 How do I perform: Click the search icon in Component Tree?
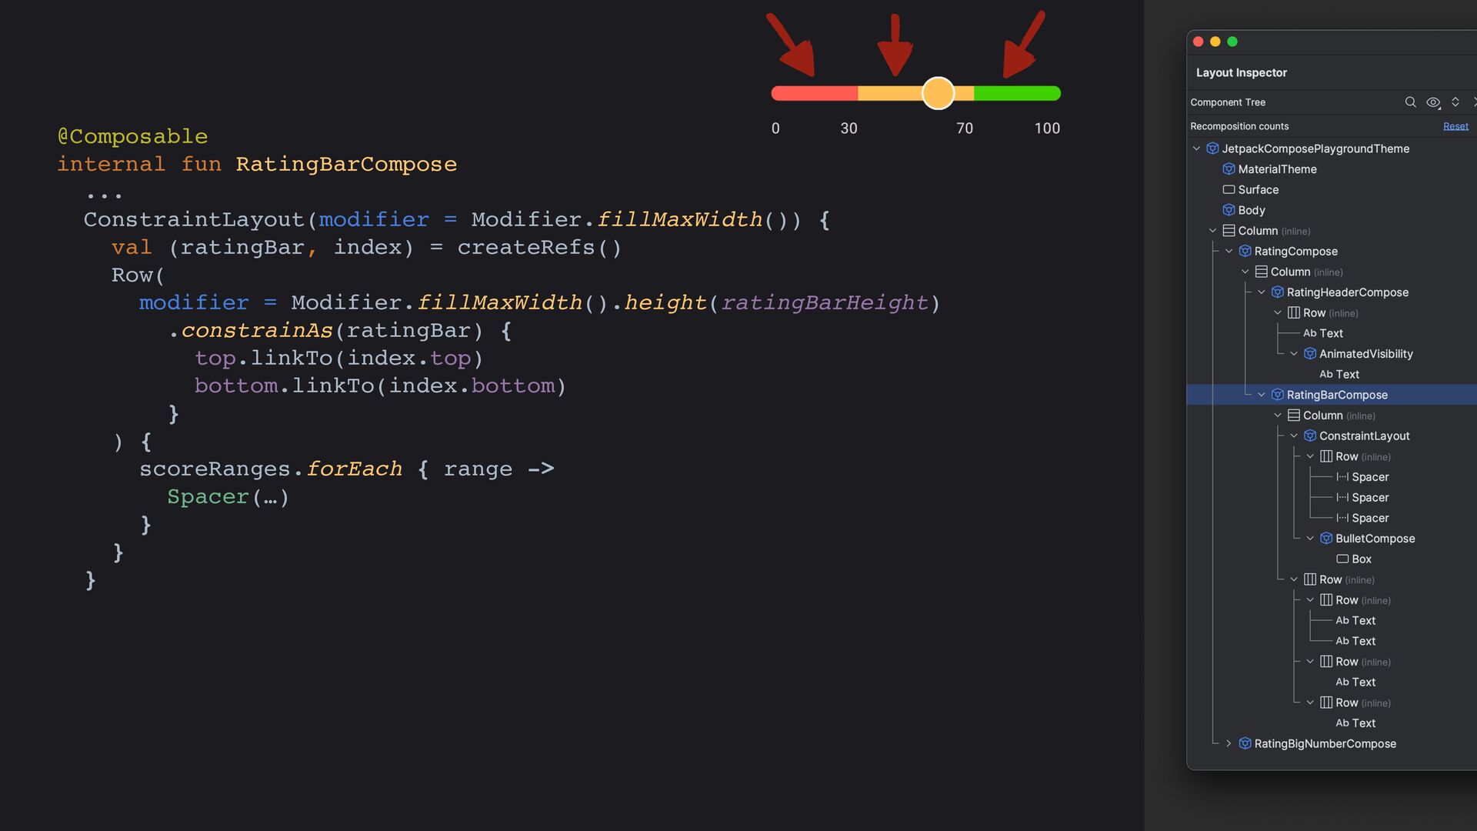[x=1410, y=102]
